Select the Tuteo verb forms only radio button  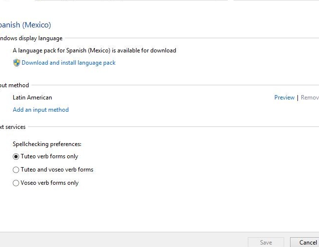(x=16, y=157)
